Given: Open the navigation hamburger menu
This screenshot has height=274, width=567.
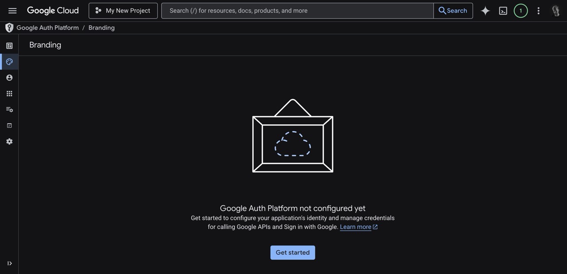Looking at the screenshot, I should click(x=12, y=10).
